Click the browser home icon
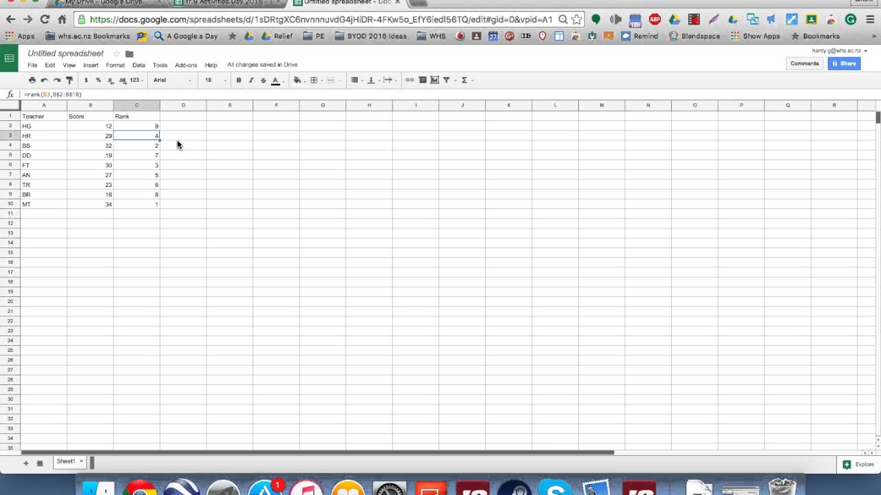The width and height of the screenshot is (881, 495). 62,19
